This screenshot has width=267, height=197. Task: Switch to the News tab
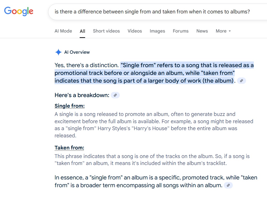point(202,31)
